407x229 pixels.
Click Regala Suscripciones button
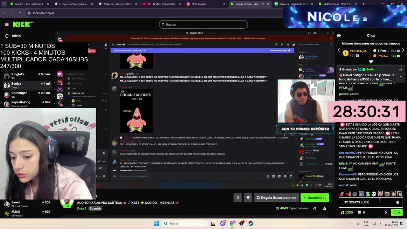[x=276, y=198]
